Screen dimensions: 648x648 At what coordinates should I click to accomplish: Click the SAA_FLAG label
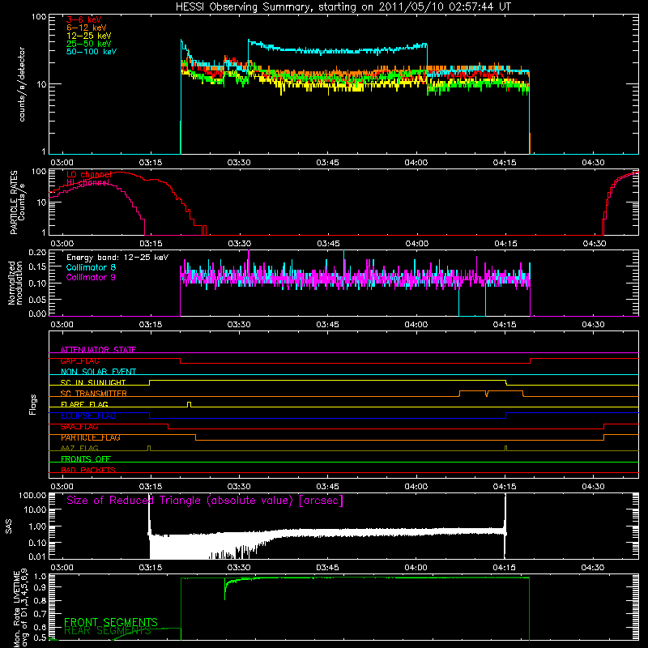[x=79, y=427]
